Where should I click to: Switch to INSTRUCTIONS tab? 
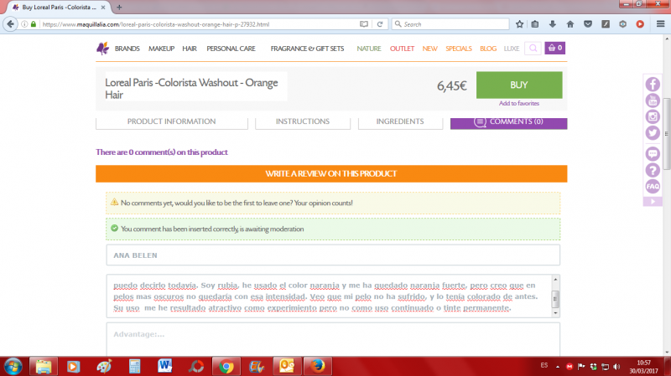pos(303,122)
